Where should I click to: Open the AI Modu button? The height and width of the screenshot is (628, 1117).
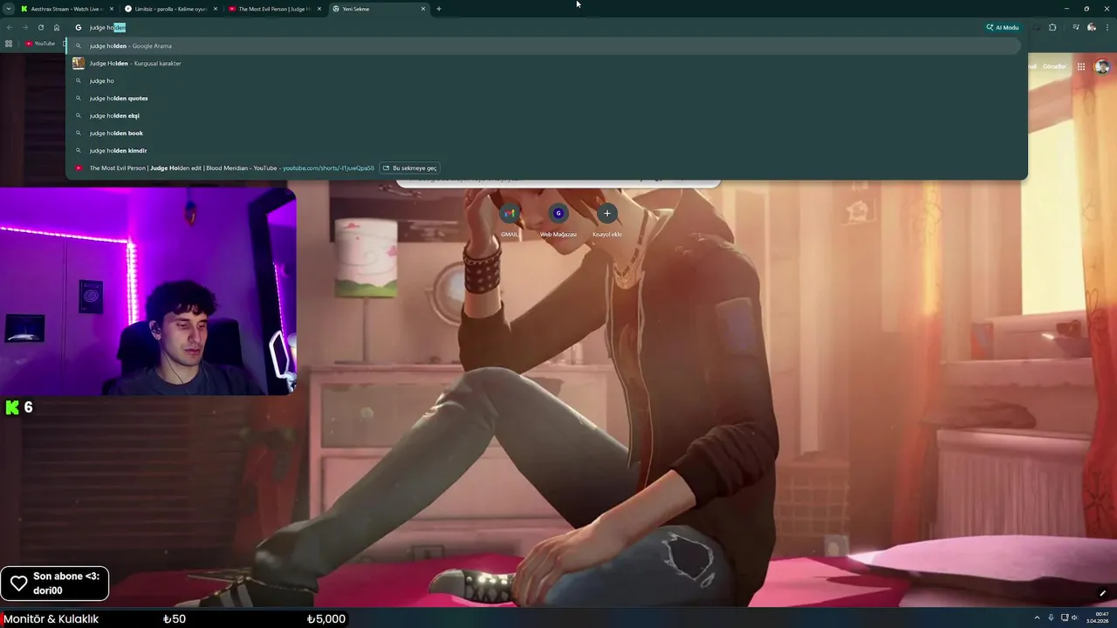pyautogui.click(x=1003, y=27)
